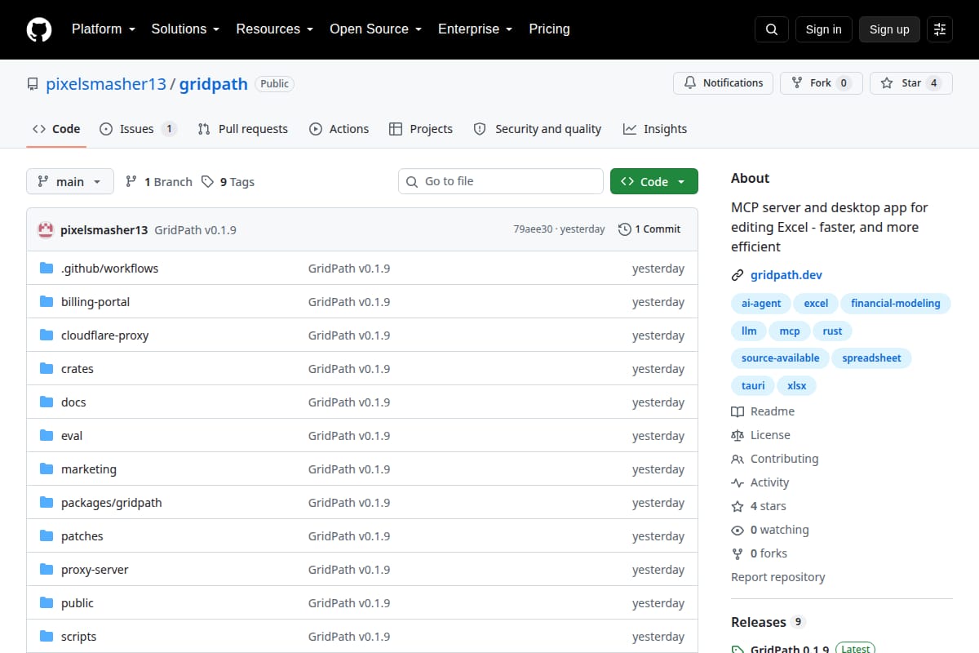Star the gridpath repository
The image size is (979, 653).
(911, 83)
